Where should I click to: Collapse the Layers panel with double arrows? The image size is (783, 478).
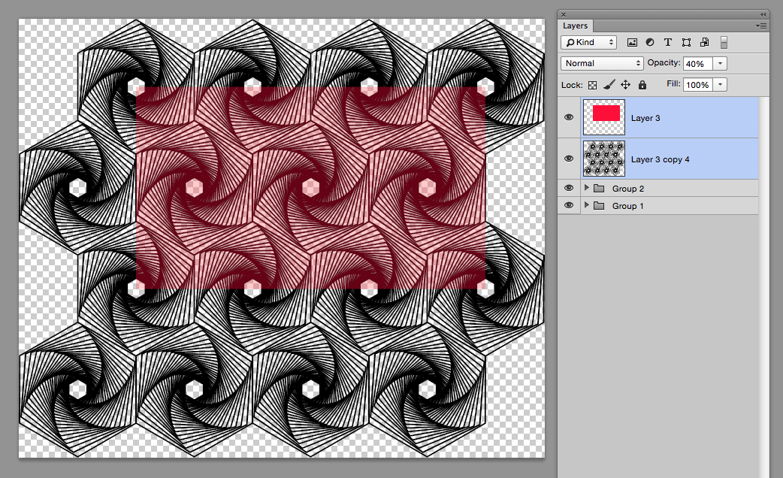pyautogui.click(x=763, y=15)
